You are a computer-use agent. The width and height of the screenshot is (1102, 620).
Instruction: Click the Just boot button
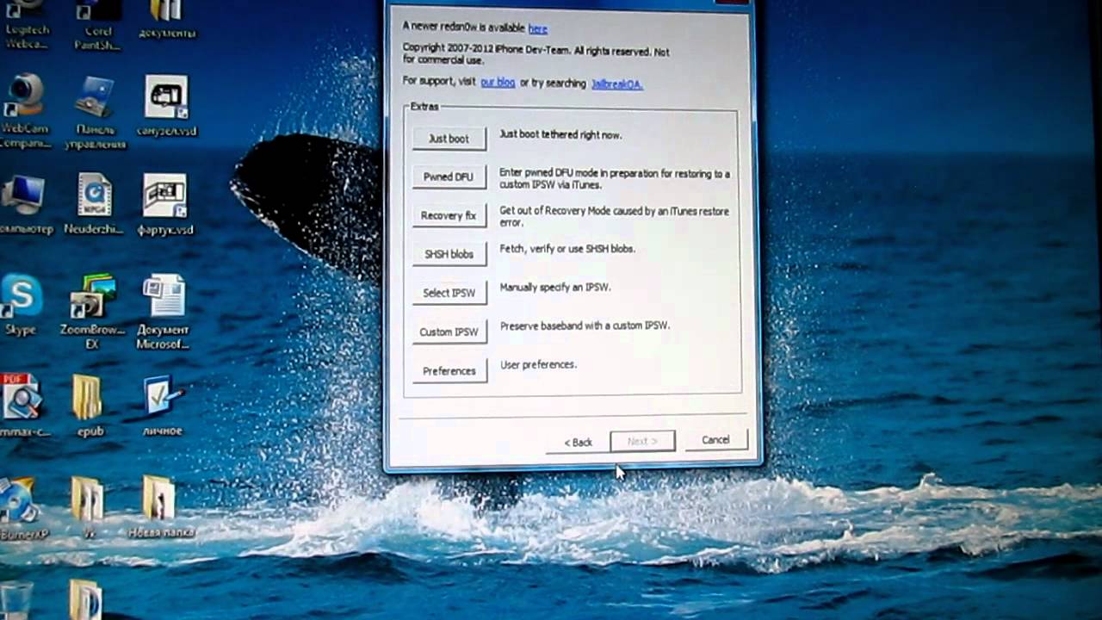[449, 139]
